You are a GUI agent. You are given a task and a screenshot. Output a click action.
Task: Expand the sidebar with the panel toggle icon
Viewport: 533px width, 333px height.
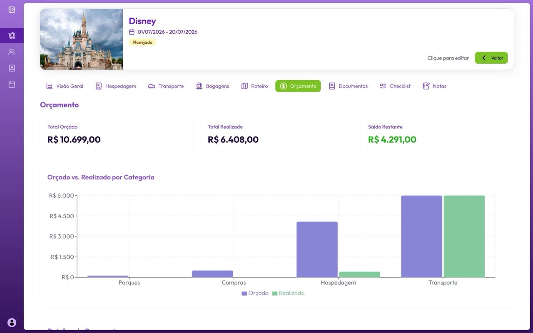[12, 10]
